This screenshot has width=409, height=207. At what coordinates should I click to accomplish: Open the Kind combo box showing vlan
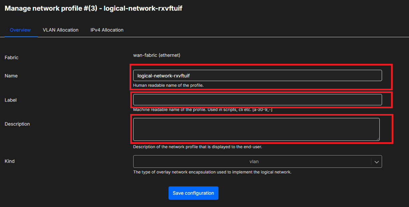click(x=253, y=162)
